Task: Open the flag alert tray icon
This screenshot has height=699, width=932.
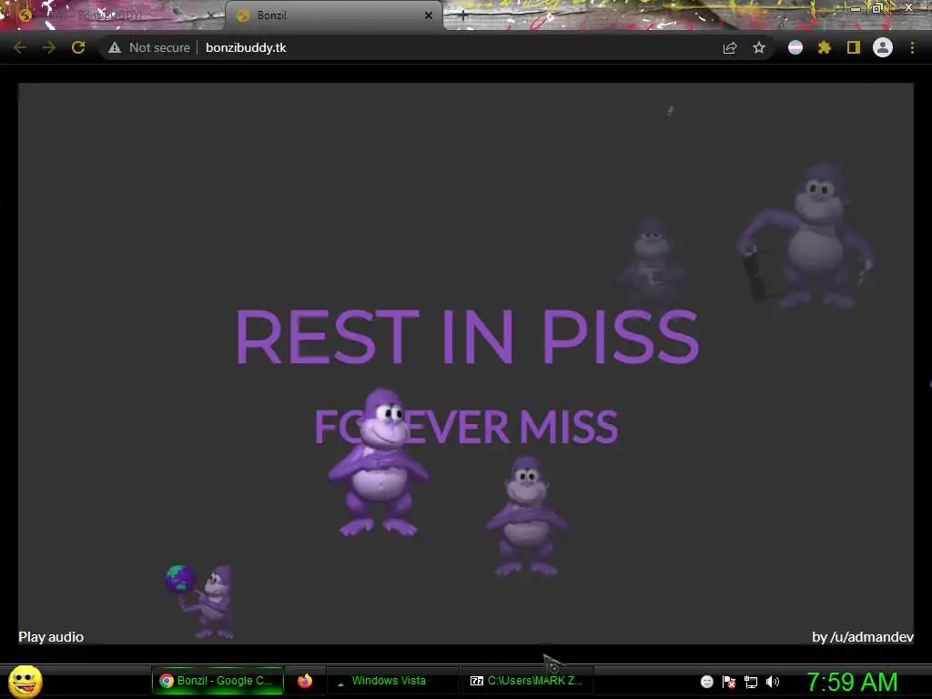Action: tap(729, 682)
